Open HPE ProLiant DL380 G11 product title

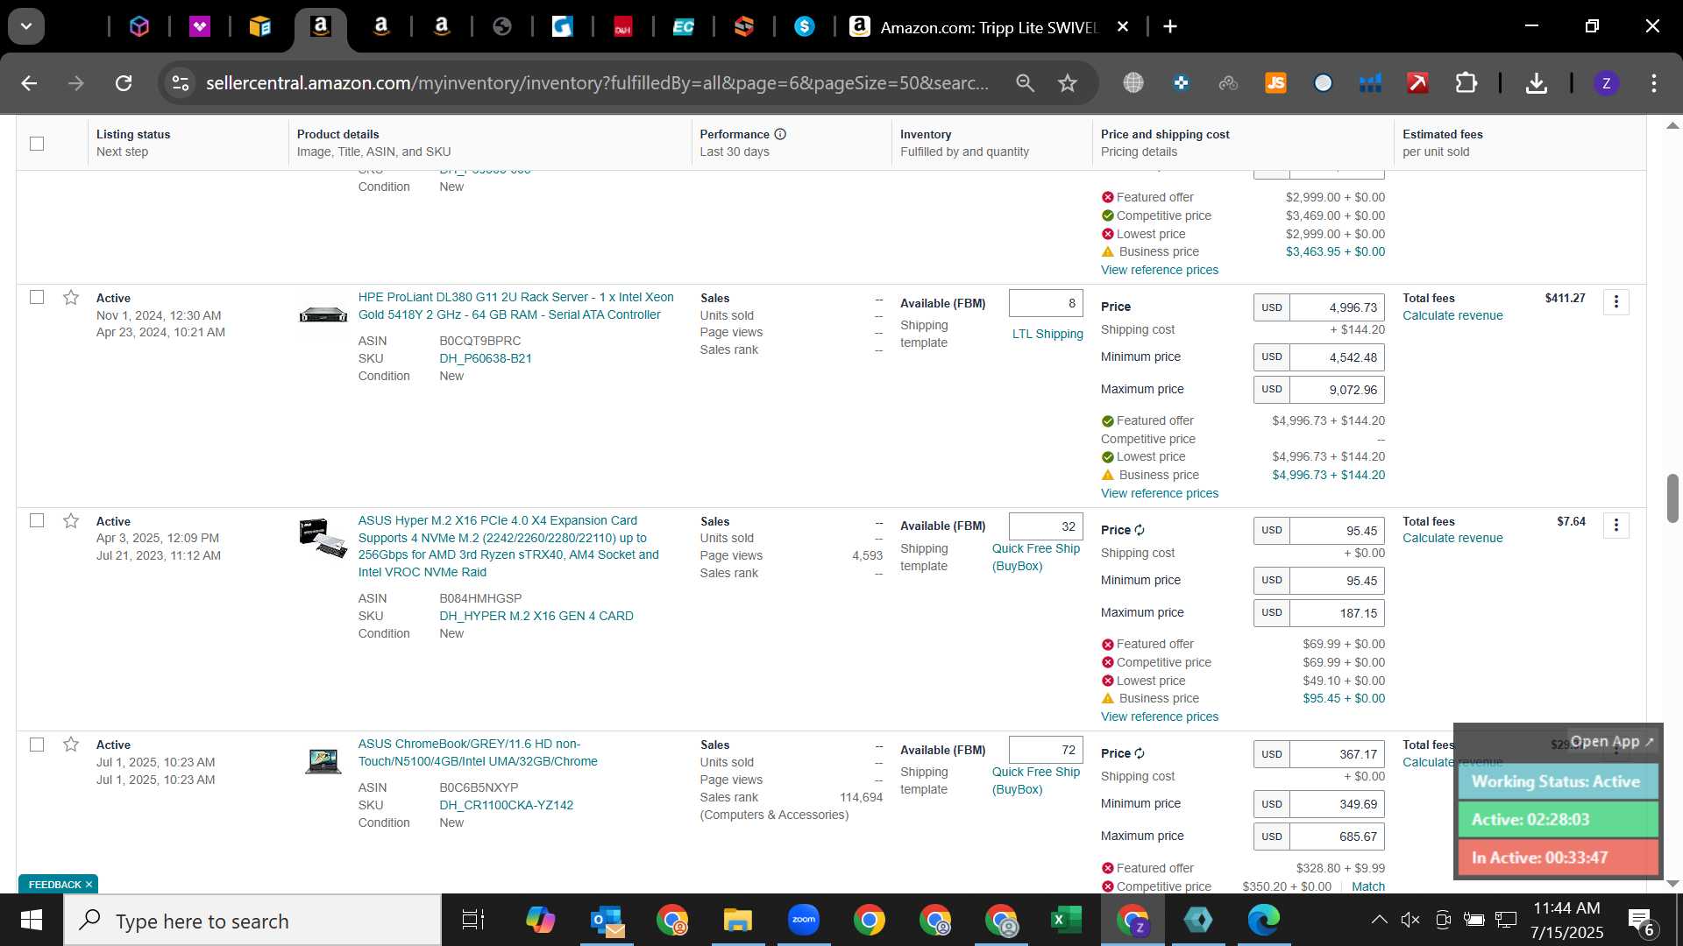click(515, 307)
